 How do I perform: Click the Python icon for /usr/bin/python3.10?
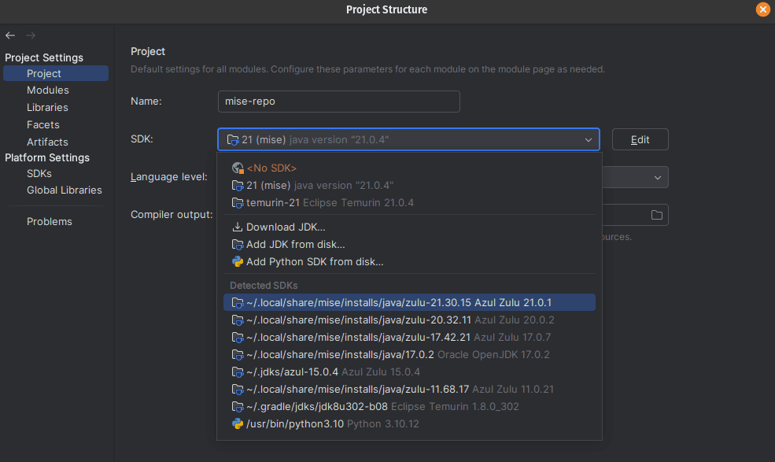point(238,423)
